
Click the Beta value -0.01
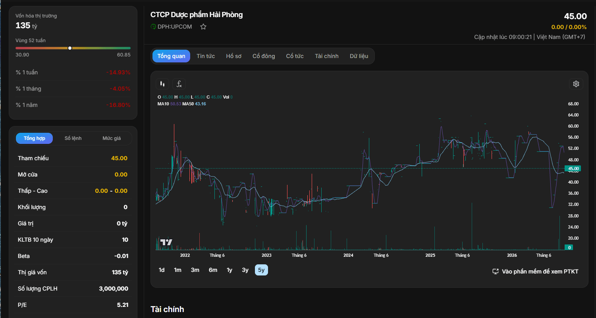pos(121,256)
